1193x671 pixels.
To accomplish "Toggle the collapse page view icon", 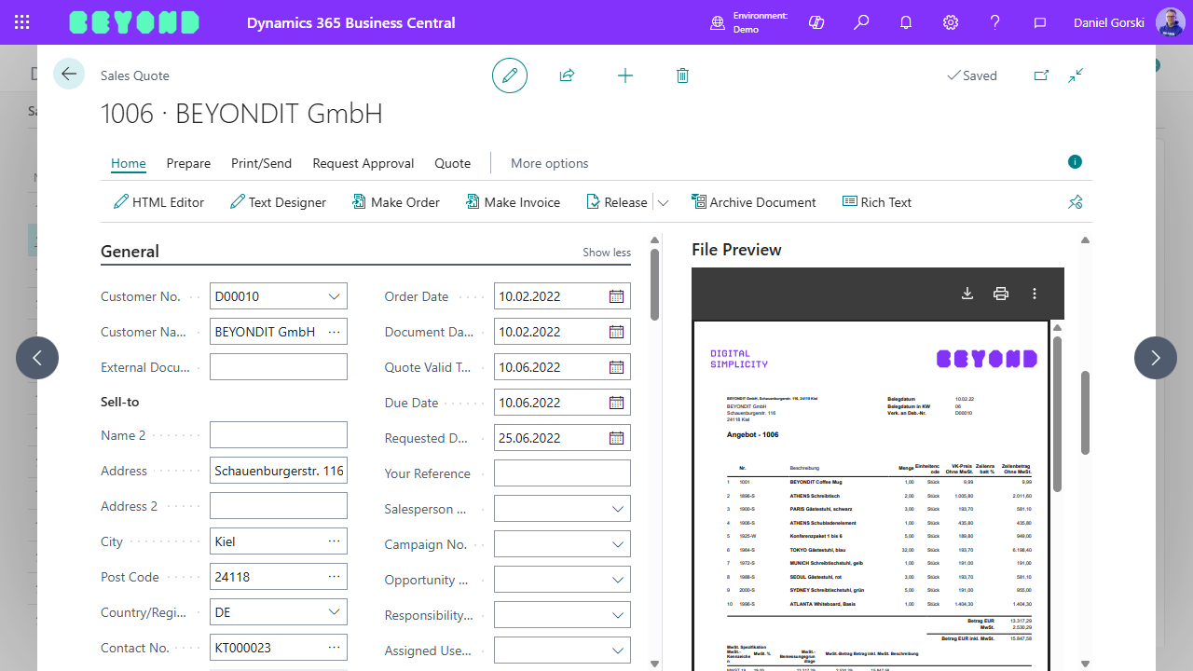I will tap(1076, 75).
